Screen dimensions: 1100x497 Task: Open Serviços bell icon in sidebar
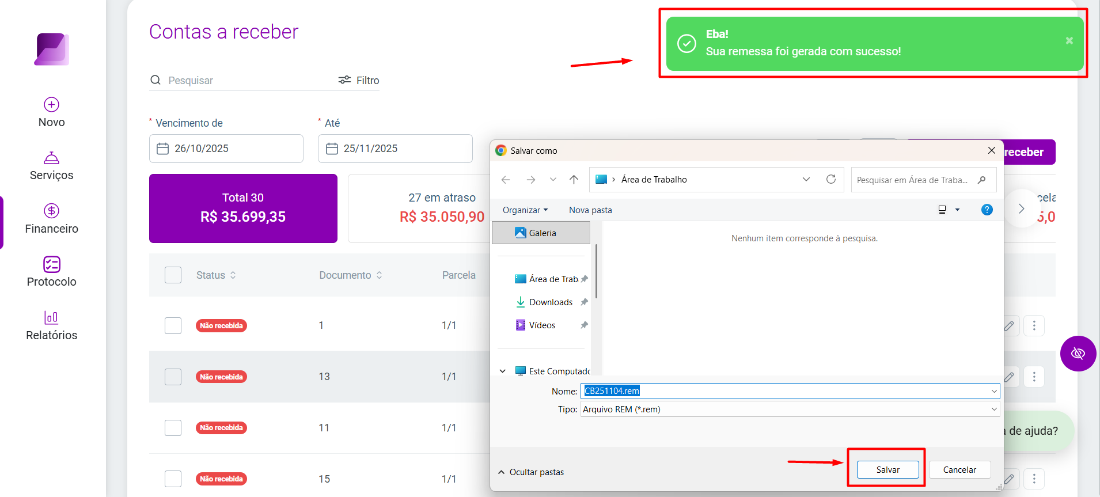(x=51, y=158)
